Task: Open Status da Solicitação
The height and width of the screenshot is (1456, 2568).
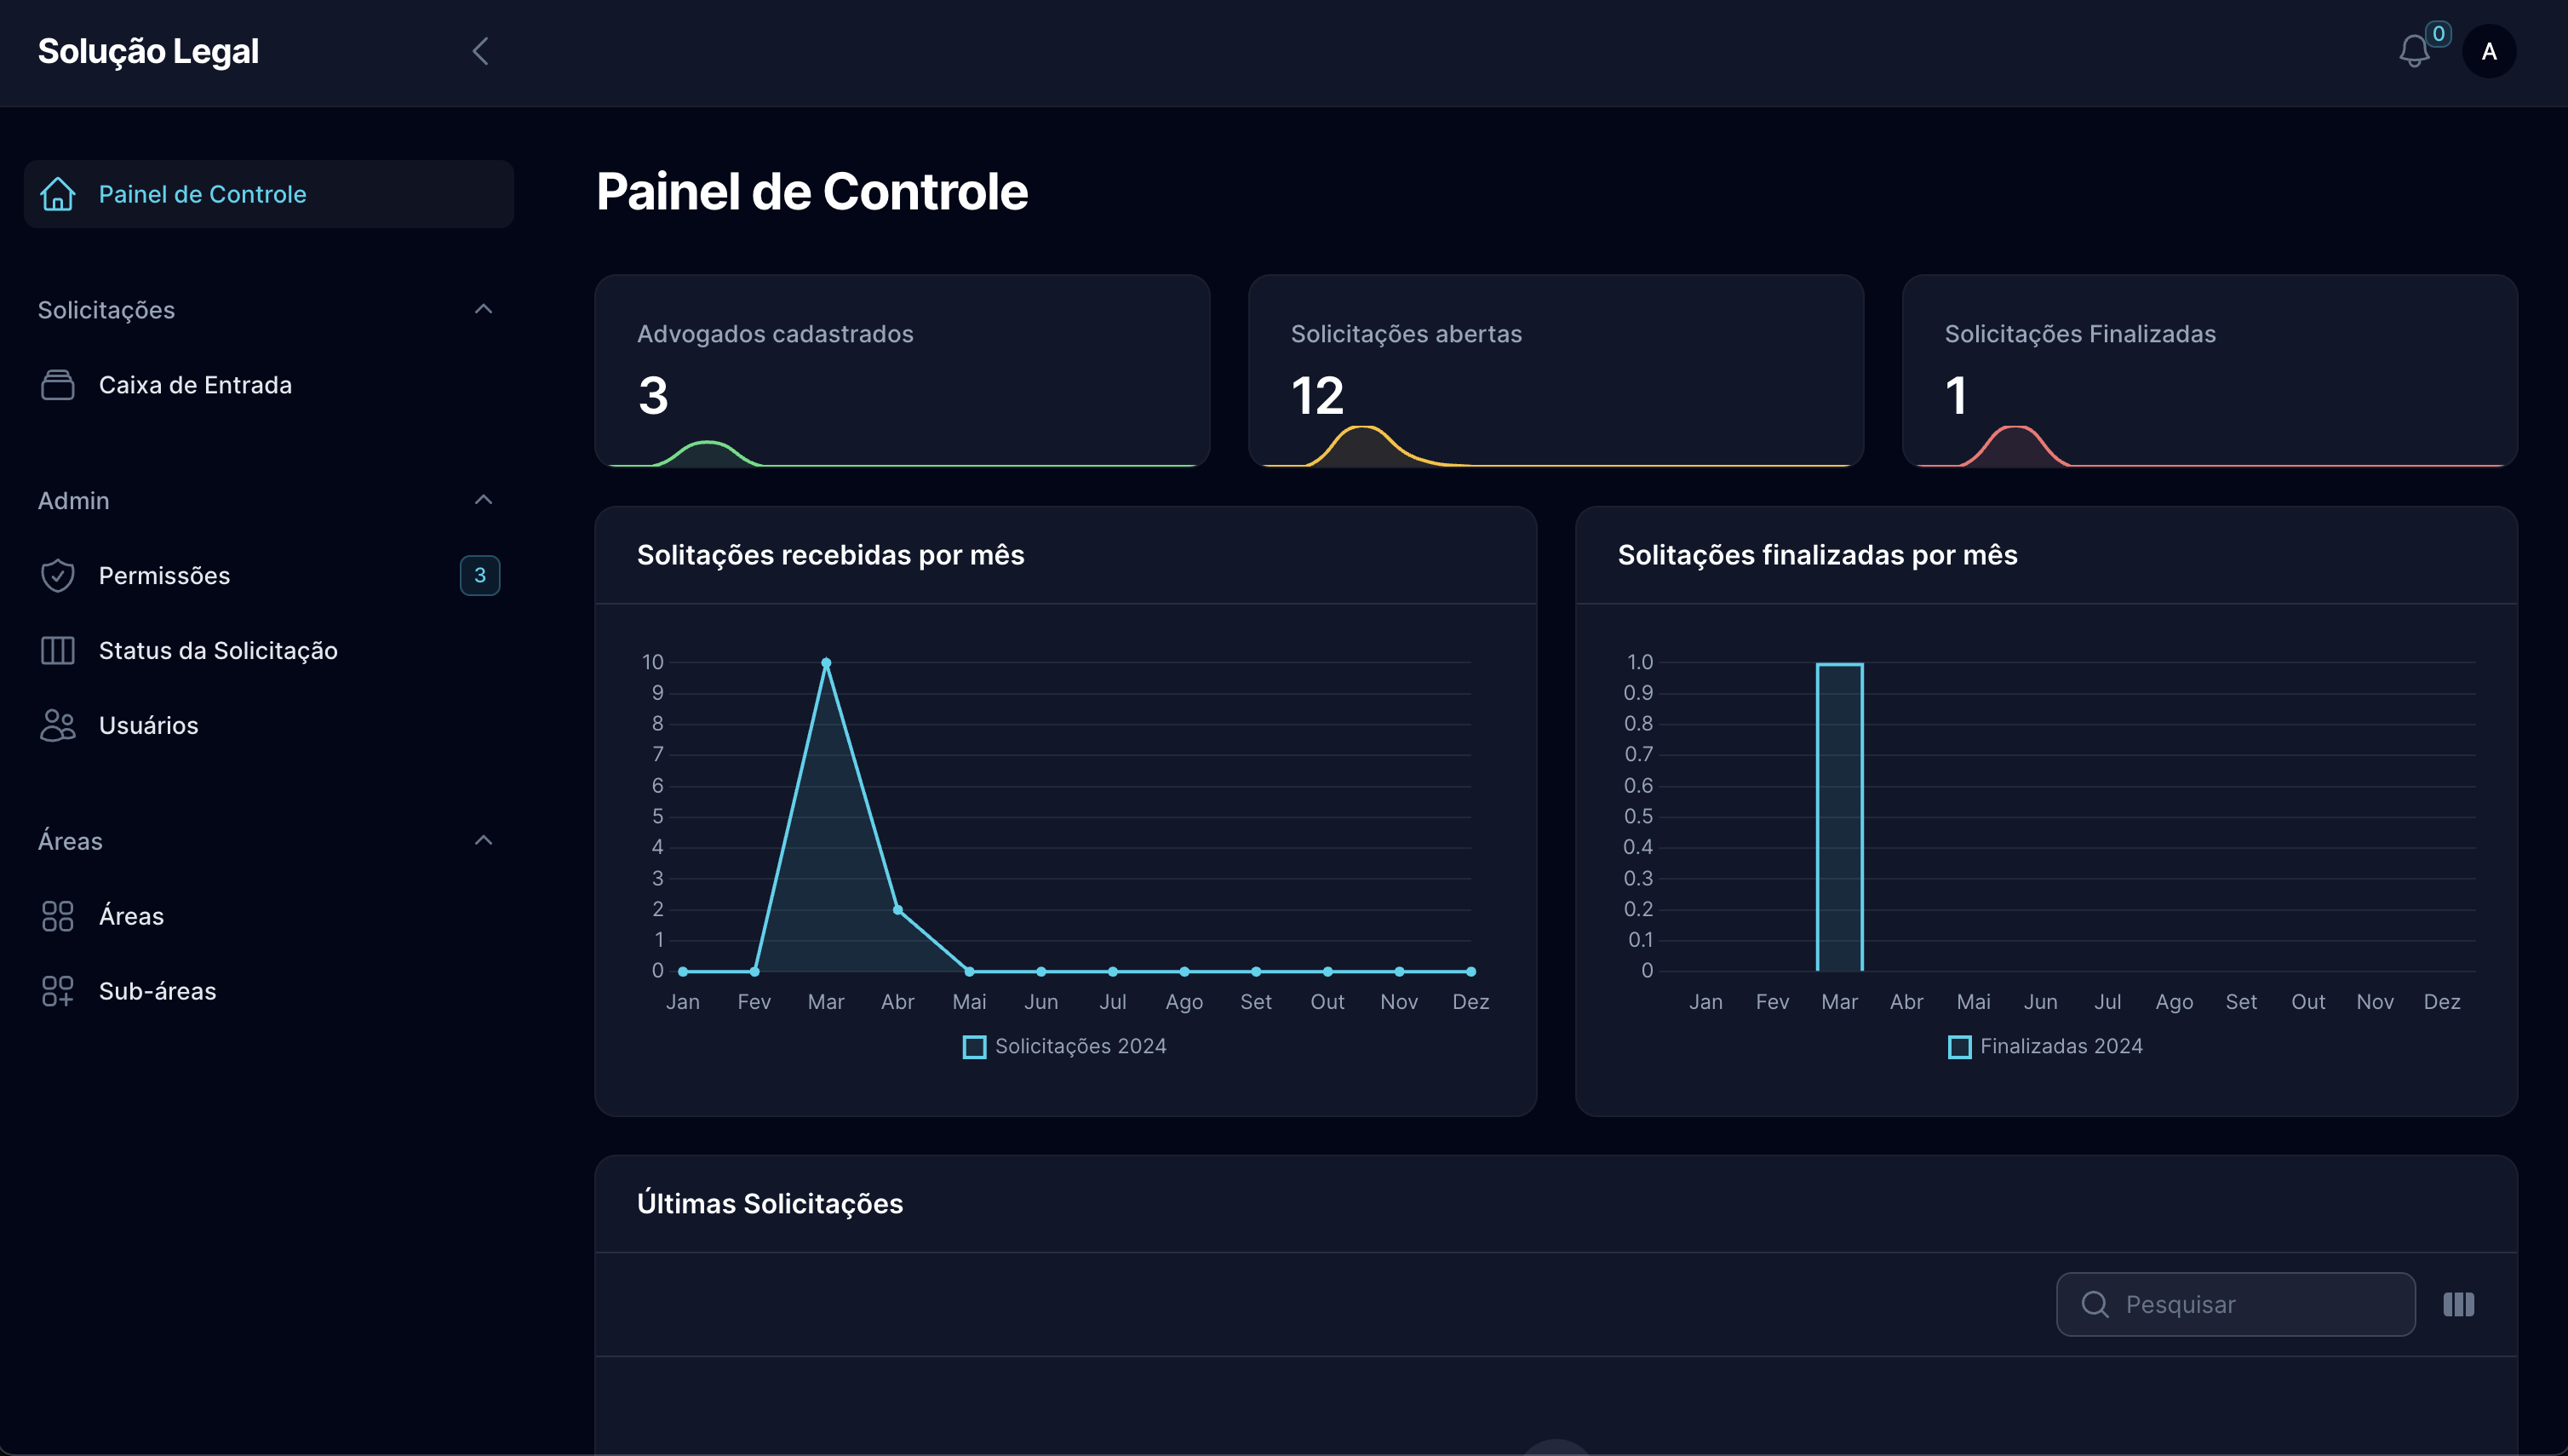Action: tap(269, 651)
